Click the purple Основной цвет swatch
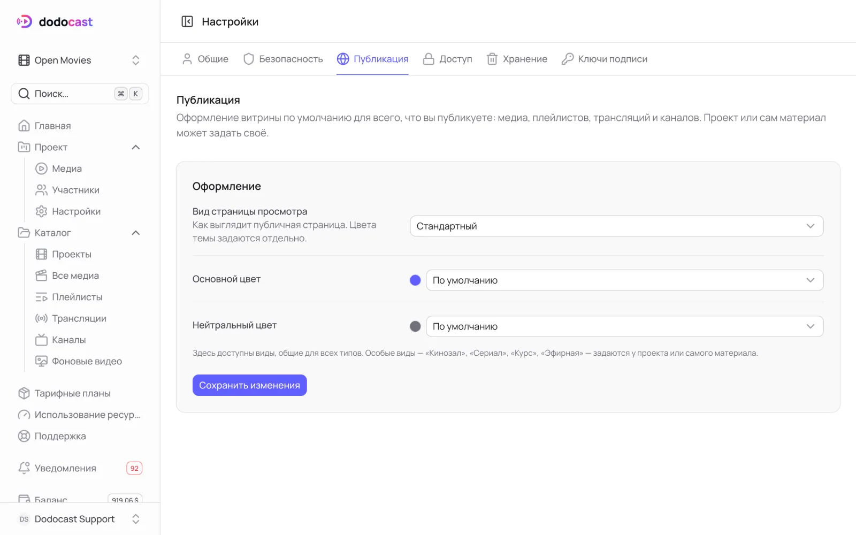Image resolution: width=856 pixels, height=535 pixels. point(415,280)
